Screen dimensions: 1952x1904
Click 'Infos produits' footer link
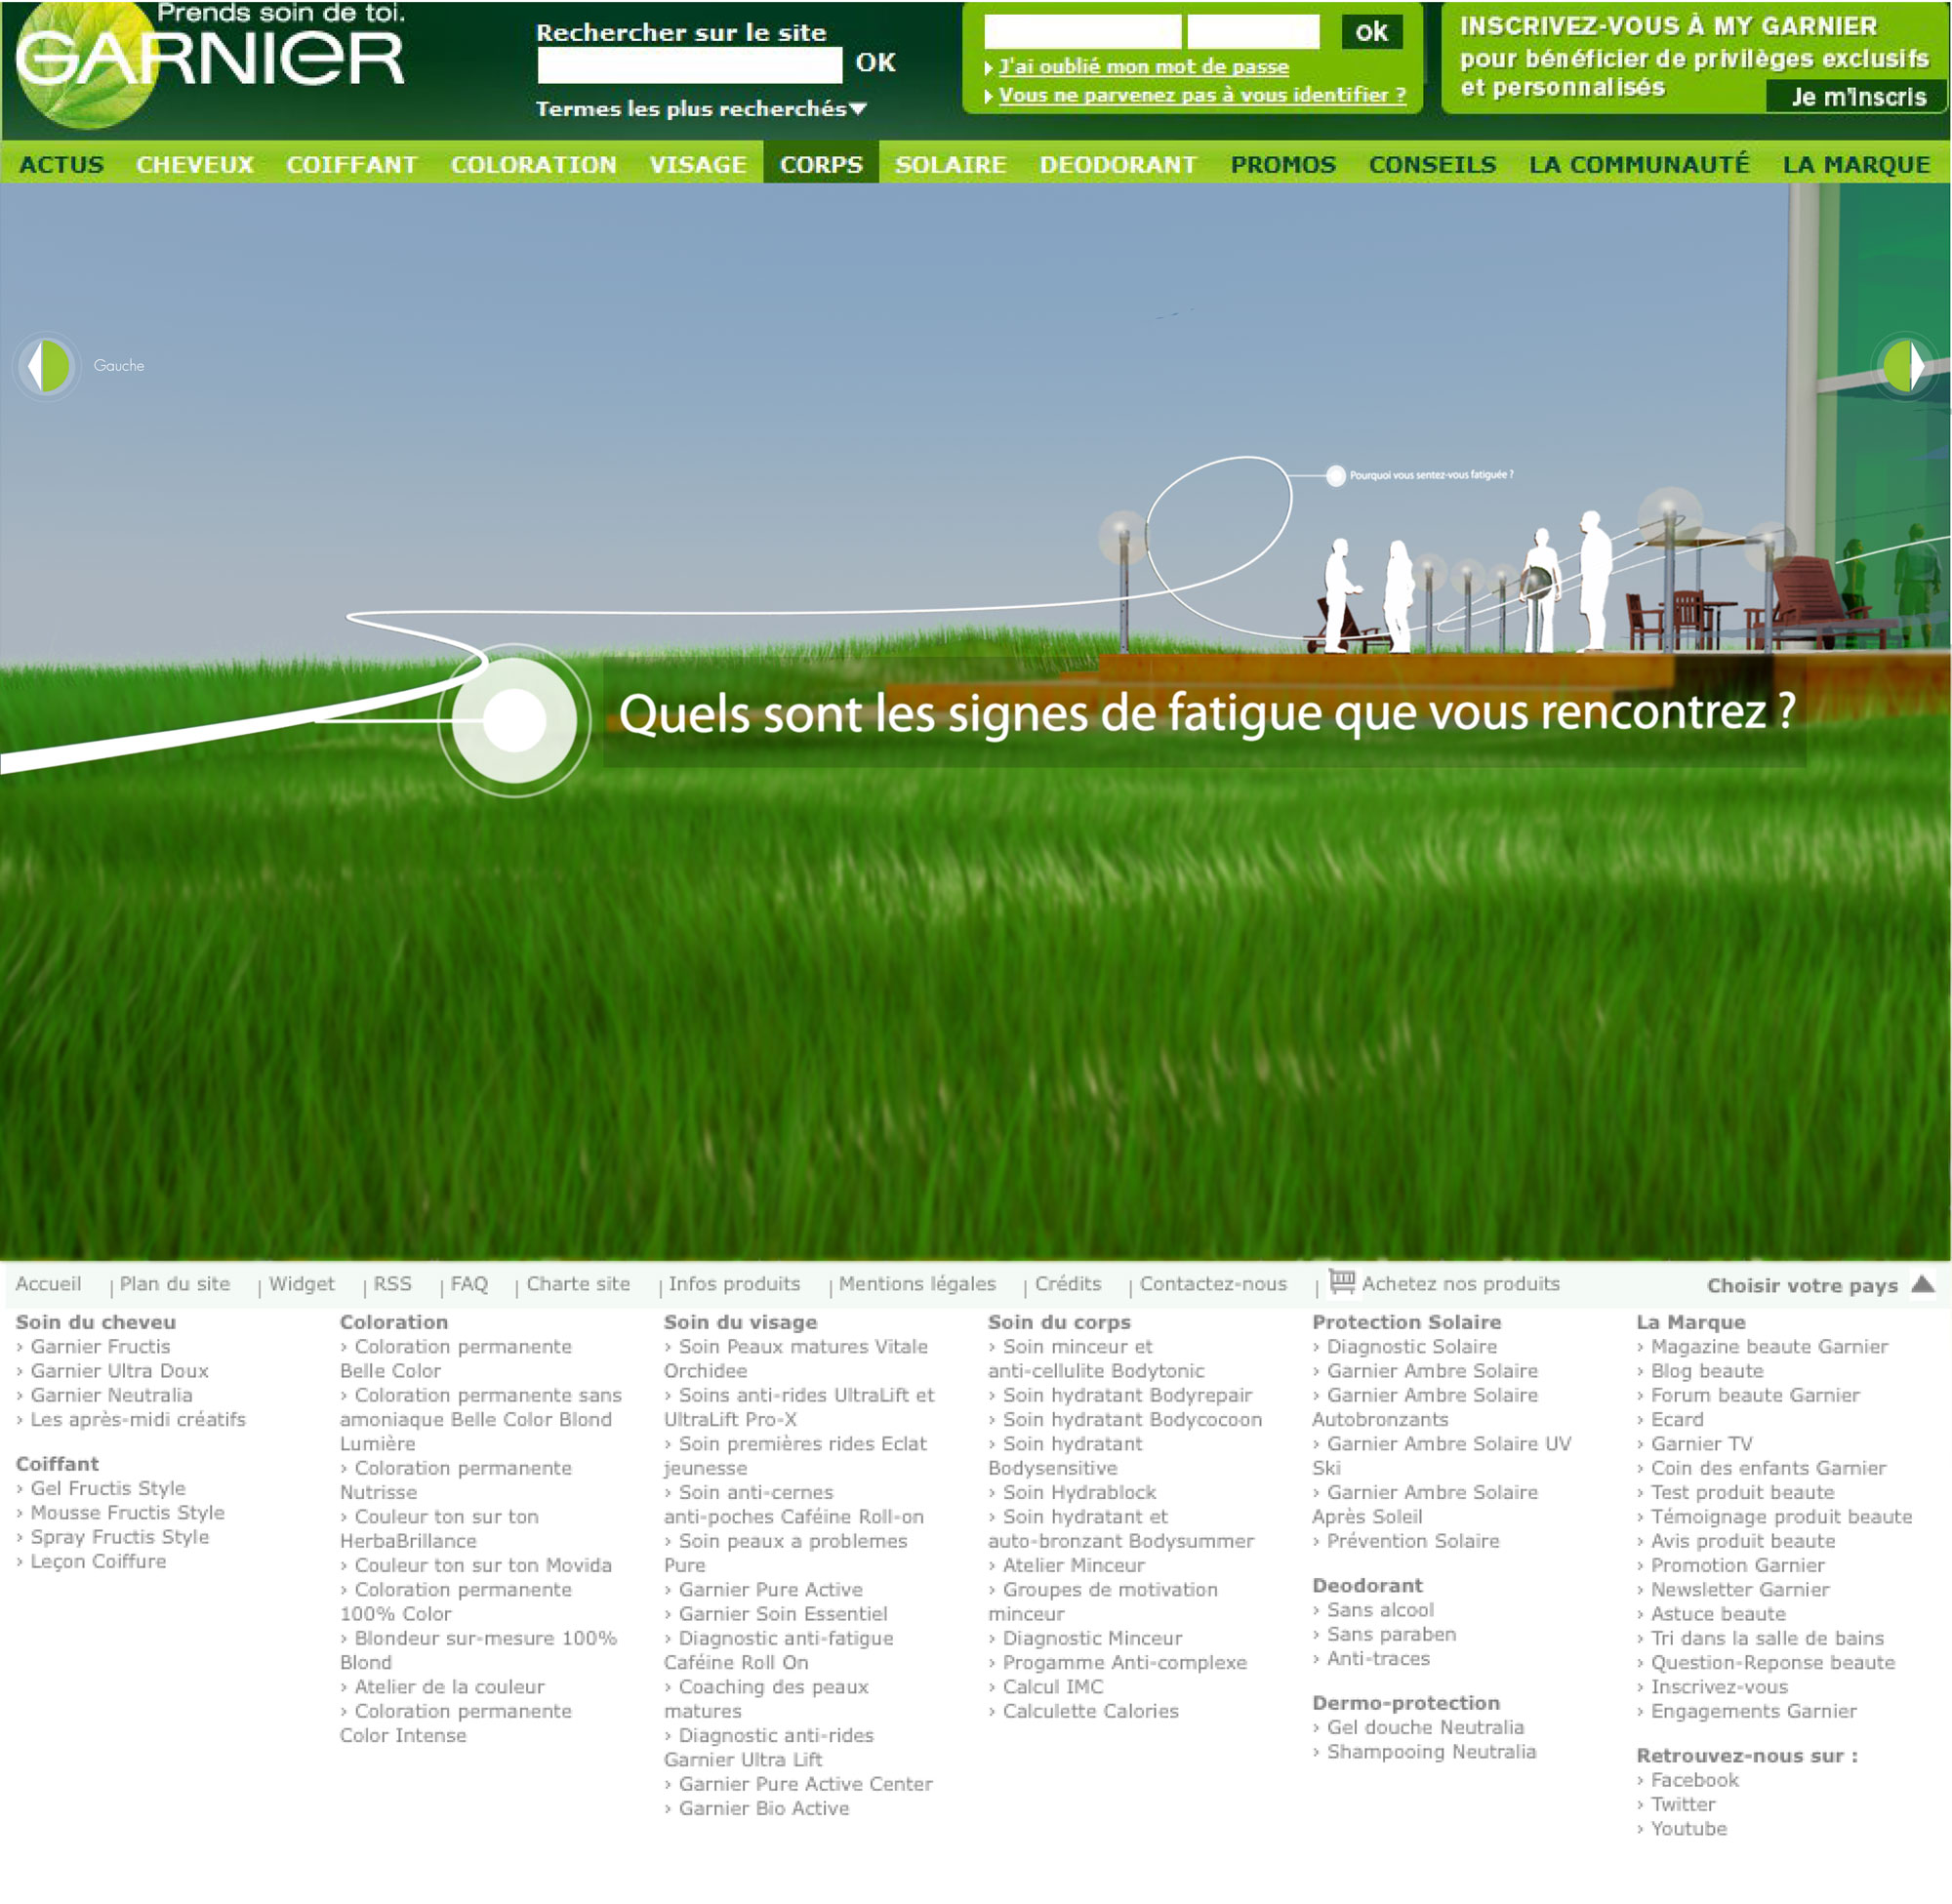coord(734,1283)
